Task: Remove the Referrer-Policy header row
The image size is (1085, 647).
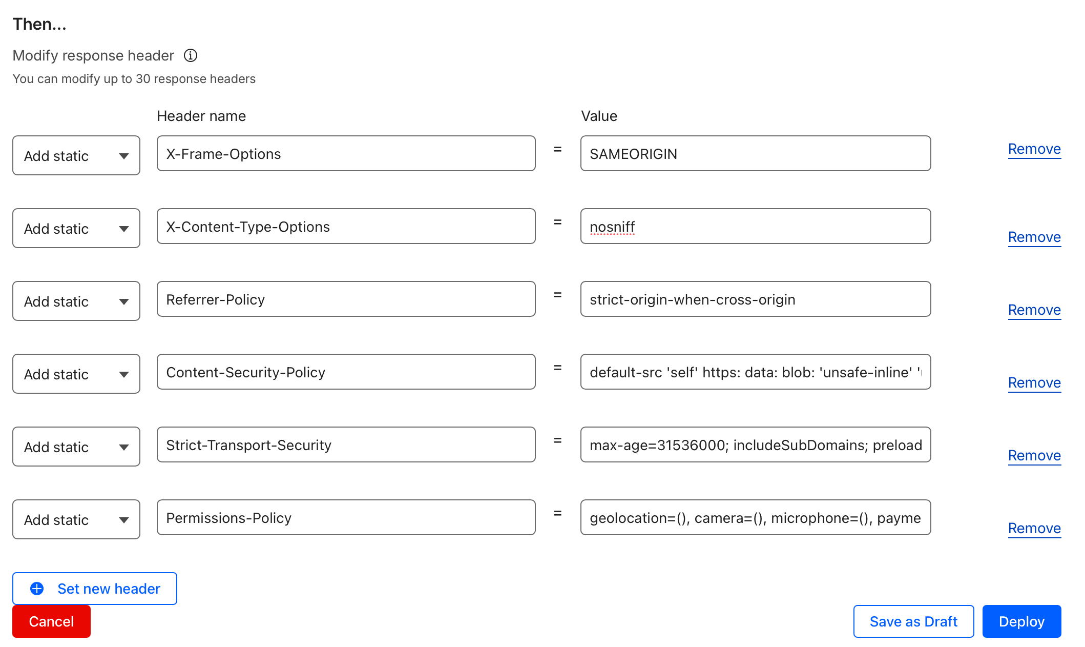Action: [x=1034, y=310]
